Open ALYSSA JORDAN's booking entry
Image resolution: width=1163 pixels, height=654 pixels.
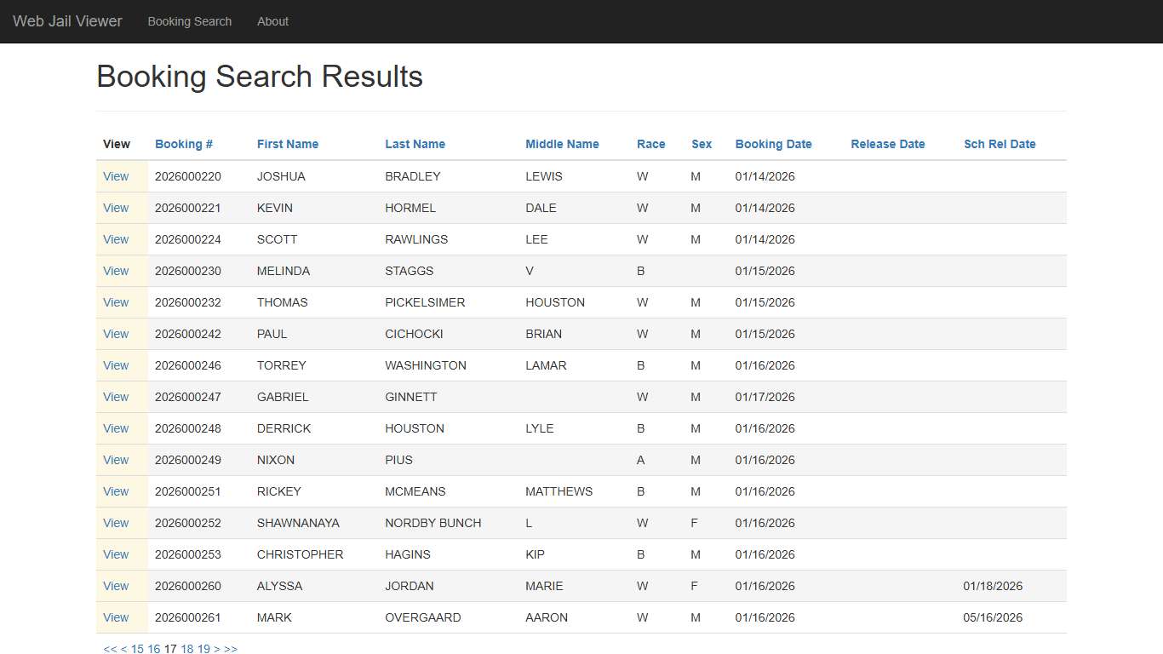click(x=115, y=586)
